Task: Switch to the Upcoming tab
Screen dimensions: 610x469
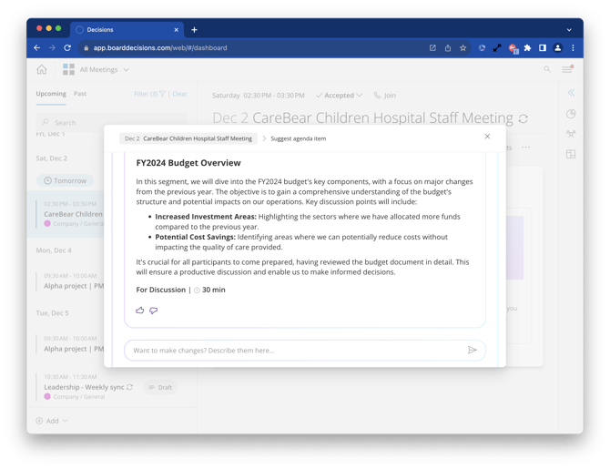Action: (51, 94)
